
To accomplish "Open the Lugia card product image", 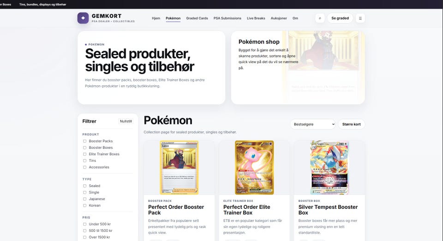I will tap(329, 167).
